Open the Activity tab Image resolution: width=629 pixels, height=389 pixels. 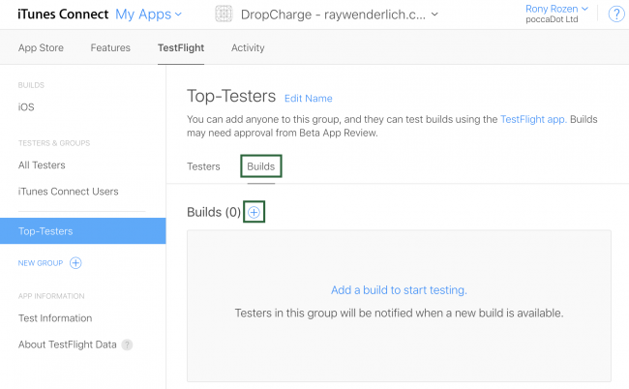[248, 47]
